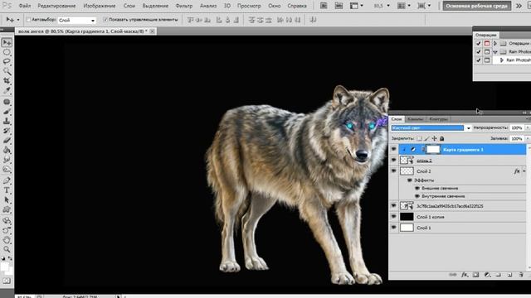Hide the Слой 1 копия layer
Viewport: 531px width, 298px height.
click(x=393, y=217)
